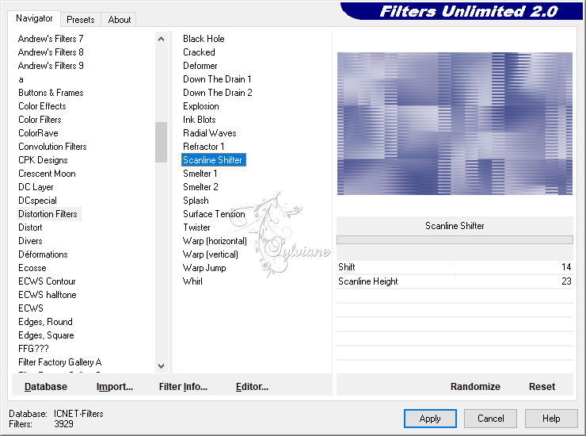This screenshot has width=586, height=436.
Task: Select Filter Factory Gallery A category
Action: (x=60, y=362)
